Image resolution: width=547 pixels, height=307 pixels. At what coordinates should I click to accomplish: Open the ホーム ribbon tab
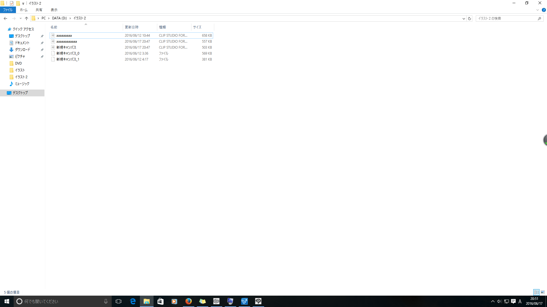[x=24, y=10]
